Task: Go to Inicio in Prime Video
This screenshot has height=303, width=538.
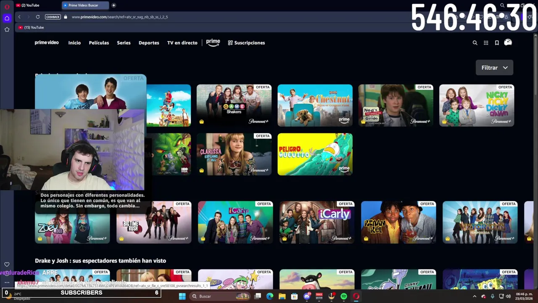Action: (x=74, y=43)
